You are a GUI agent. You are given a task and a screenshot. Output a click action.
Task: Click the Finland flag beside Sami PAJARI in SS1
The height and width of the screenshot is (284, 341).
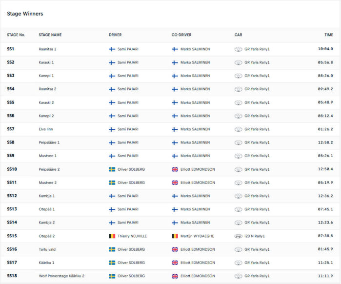tap(112, 49)
